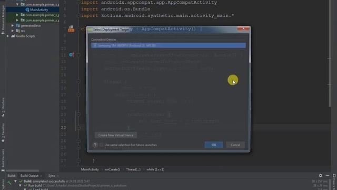Confirm device selection with OK button
The image size is (337, 190).
click(214, 145)
